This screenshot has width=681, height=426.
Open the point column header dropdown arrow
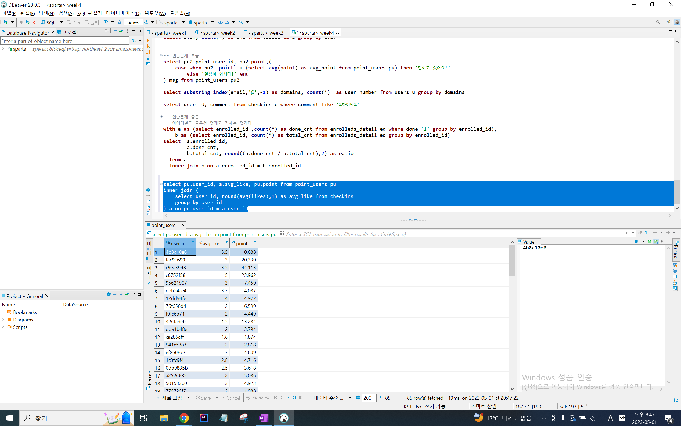255,242
